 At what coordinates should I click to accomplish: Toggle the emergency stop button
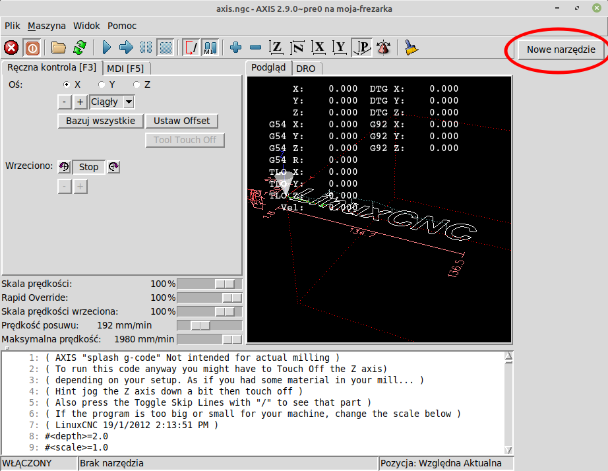[x=11, y=47]
